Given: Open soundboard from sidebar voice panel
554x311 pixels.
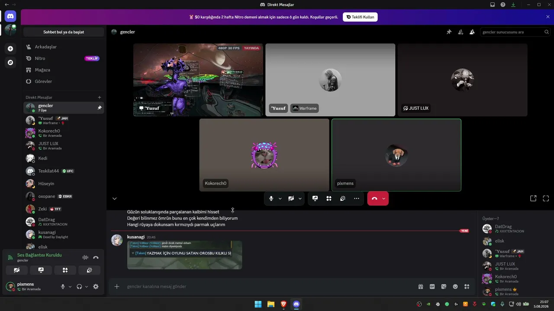Looking at the screenshot, I should 90,270.
